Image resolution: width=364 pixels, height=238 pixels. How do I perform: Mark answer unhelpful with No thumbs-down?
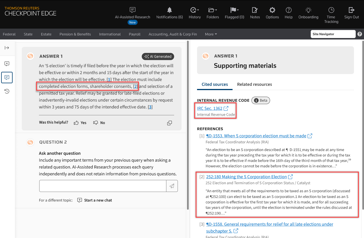coord(99,123)
